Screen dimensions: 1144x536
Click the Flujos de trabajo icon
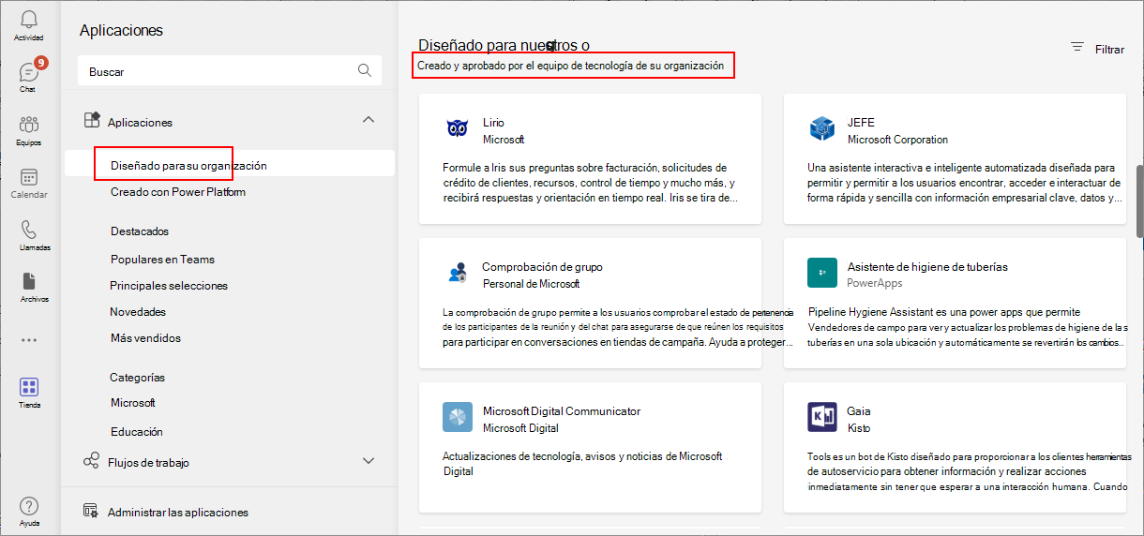pos(91,461)
